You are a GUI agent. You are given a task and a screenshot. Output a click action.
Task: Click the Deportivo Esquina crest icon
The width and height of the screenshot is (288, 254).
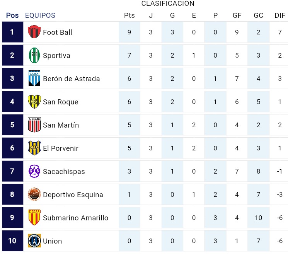pyautogui.click(x=34, y=194)
